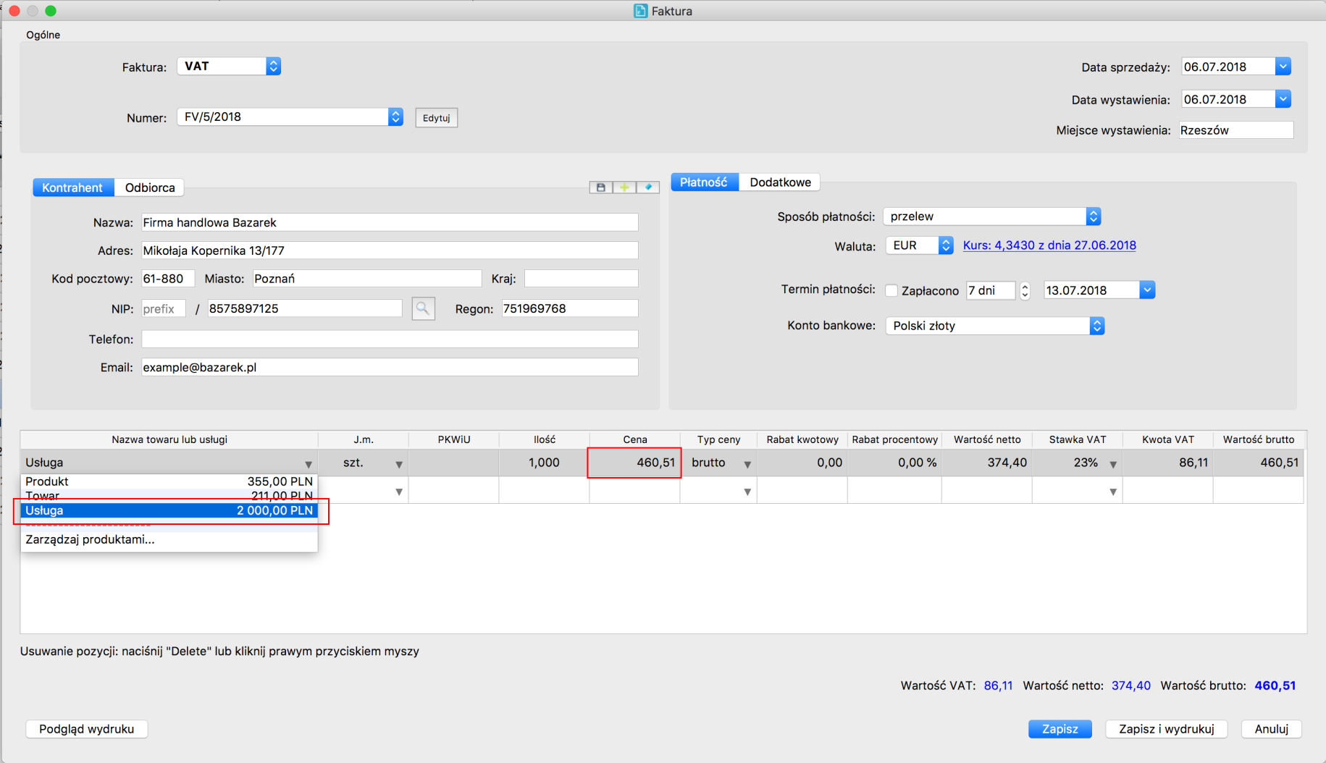Open the Sposób płatności przelew dropdown

[992, 216]
